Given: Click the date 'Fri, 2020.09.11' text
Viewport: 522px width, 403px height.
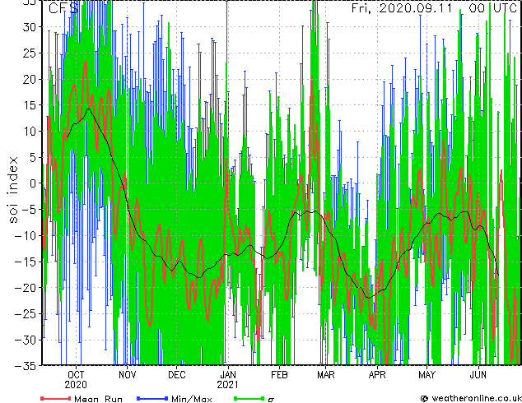Looking at the screenshot, I should [402, 8].
